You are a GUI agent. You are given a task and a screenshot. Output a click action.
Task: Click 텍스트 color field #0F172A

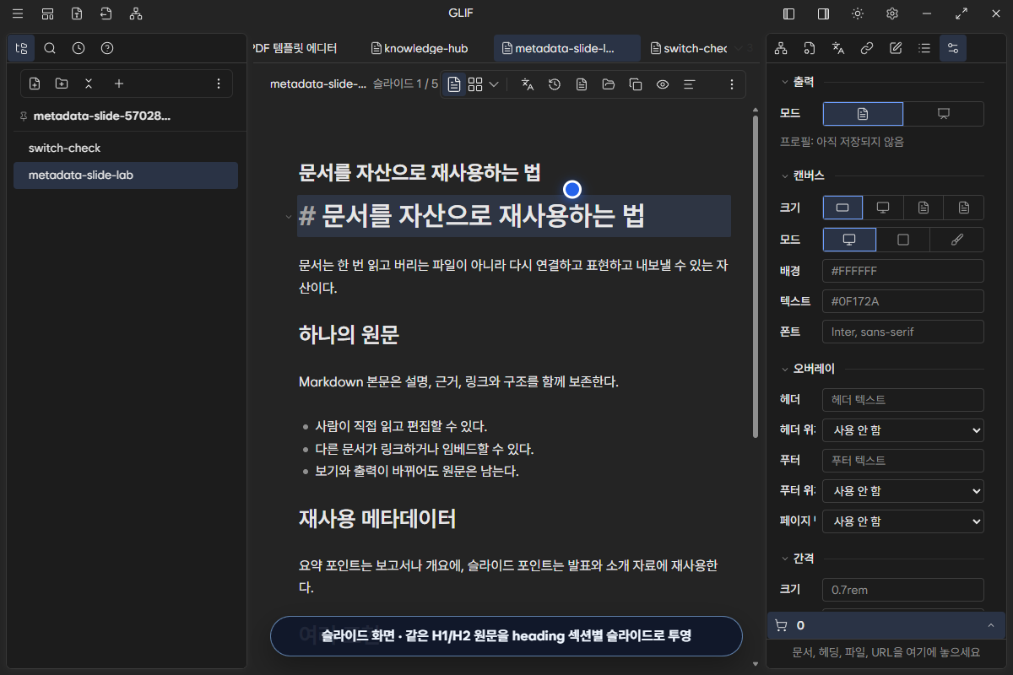(903, 301)
